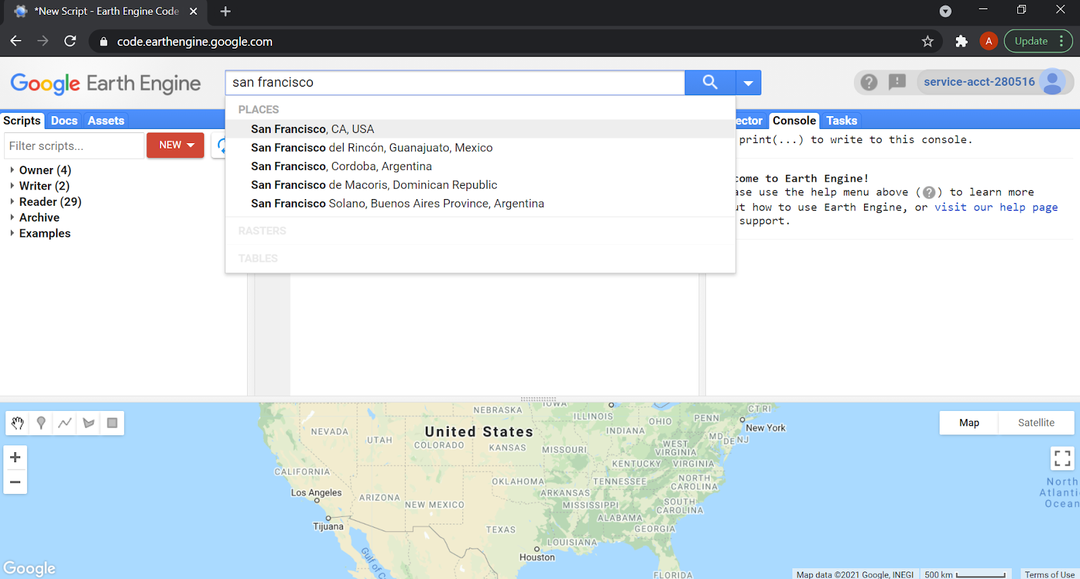This screenshot has height=579, width=1080.
Task: Click the Filter scripts input field
Action: 73,146
